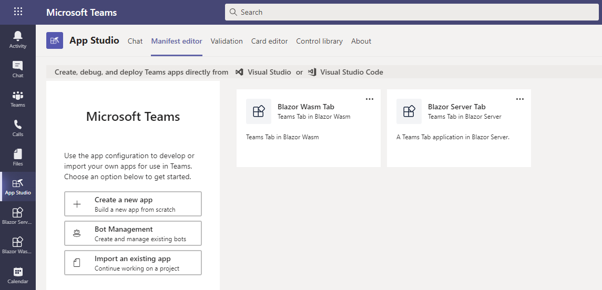
Task: Switch to the Card editor tab
Action: pyautogui.click(x=270, y=41)
